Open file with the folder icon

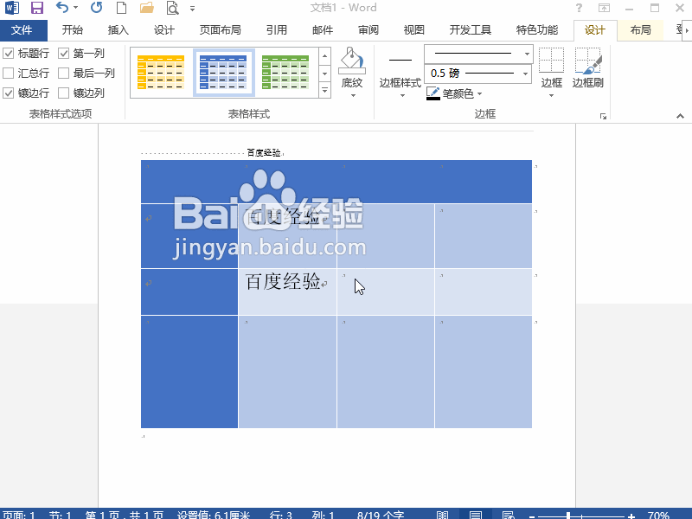pos(147,8)
